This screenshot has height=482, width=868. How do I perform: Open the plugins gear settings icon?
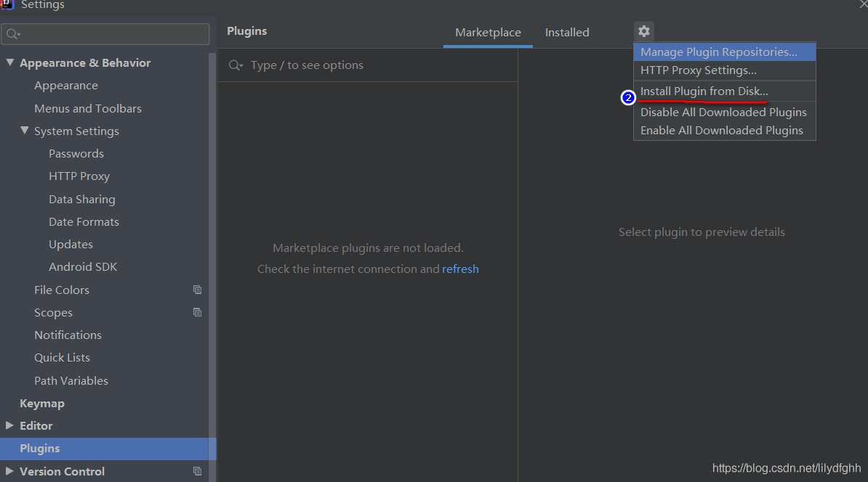(644, 31)
